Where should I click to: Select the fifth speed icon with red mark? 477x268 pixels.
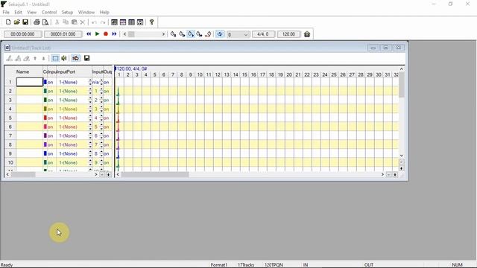pyautogui.click(x=208, y=34)
